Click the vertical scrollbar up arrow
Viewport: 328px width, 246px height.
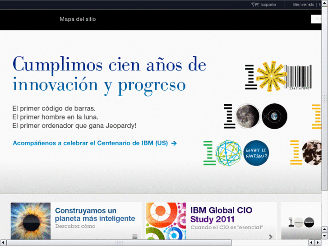point(325,3)
